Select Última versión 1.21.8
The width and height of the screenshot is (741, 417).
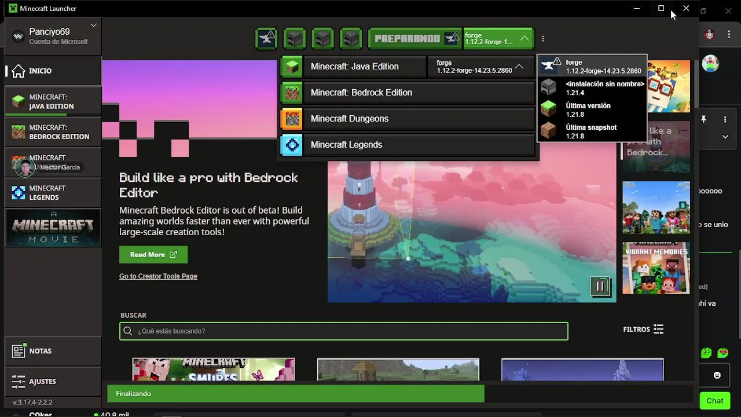[x=592, y=109]
